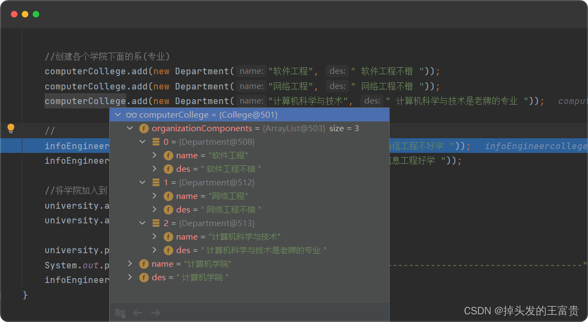Image resolution: width=588 pixels, height=322 pixels.
Task: Click field icon next to name "网络工程"
Action: [x=168, y=196]
